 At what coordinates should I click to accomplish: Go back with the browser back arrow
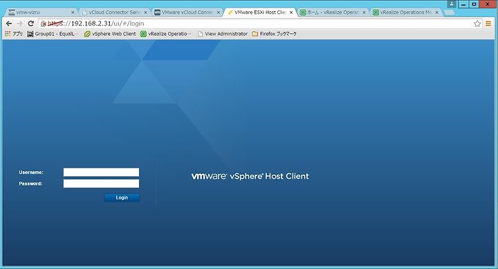click(9, 23)
